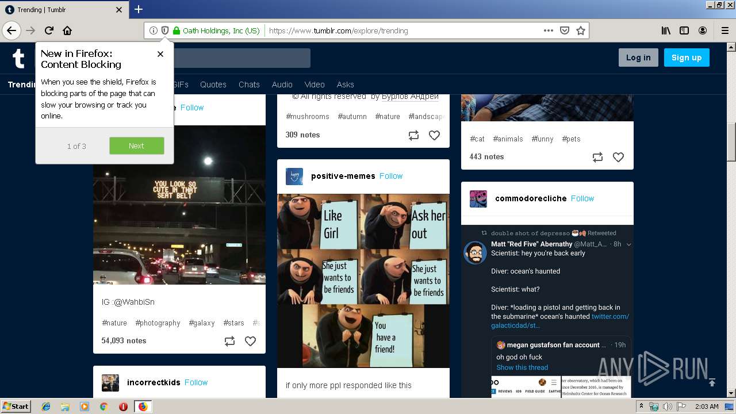The image size is (736, 414).
Task: Open the highway sign night photo
Action: pos(179,205)
